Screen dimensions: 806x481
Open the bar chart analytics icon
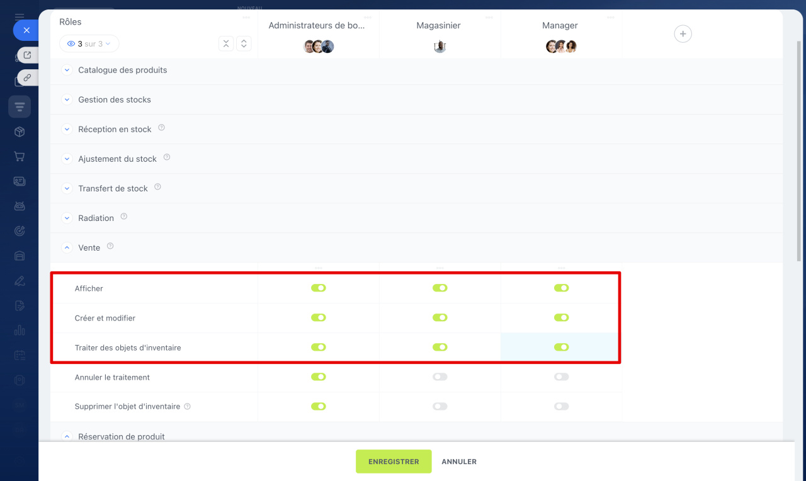pyautogui.click(x=20, y=330)
